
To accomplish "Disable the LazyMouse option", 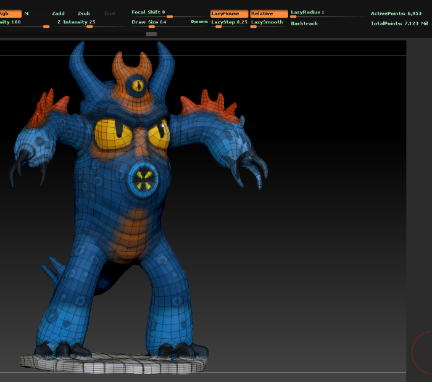I will [229, 14].
